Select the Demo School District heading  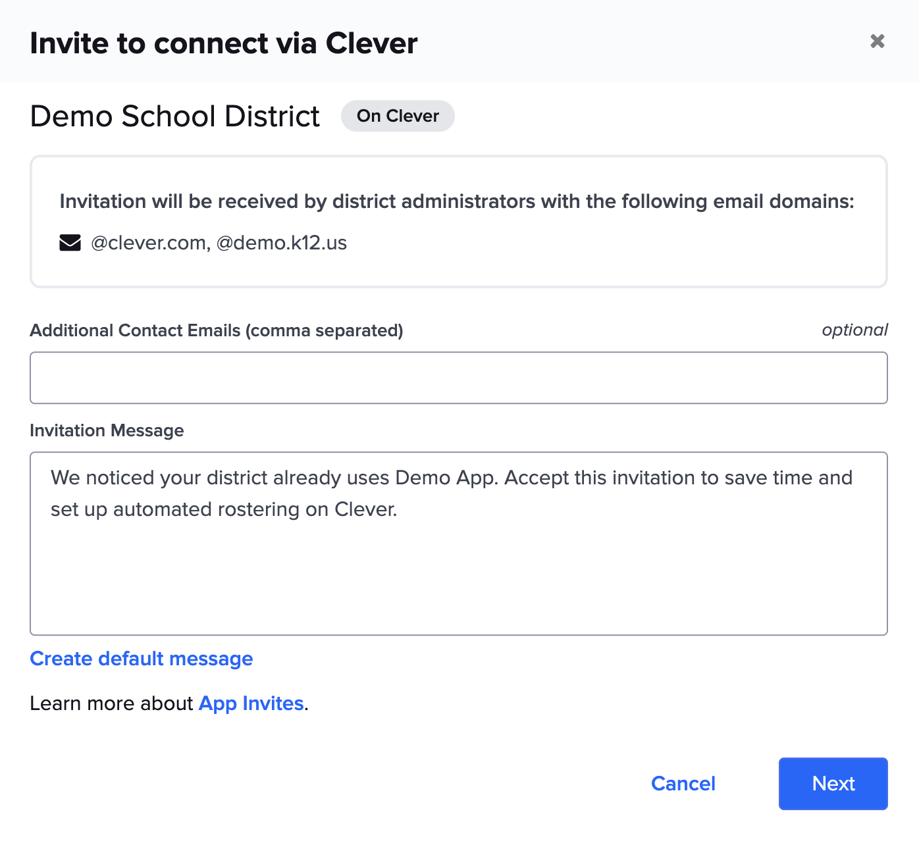175,116
